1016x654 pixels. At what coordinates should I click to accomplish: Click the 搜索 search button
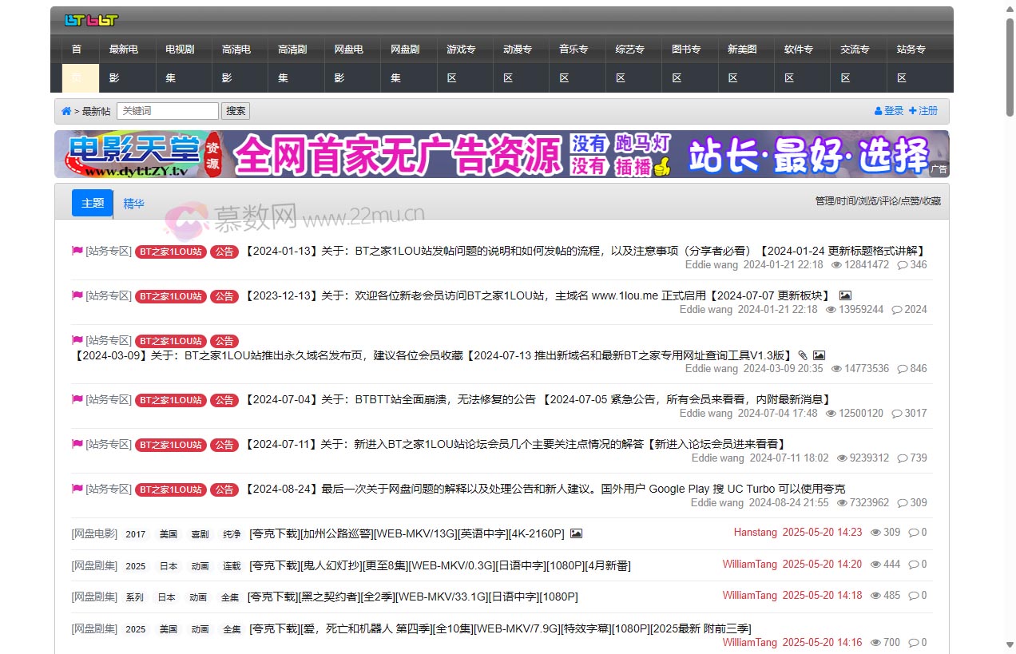235,110
